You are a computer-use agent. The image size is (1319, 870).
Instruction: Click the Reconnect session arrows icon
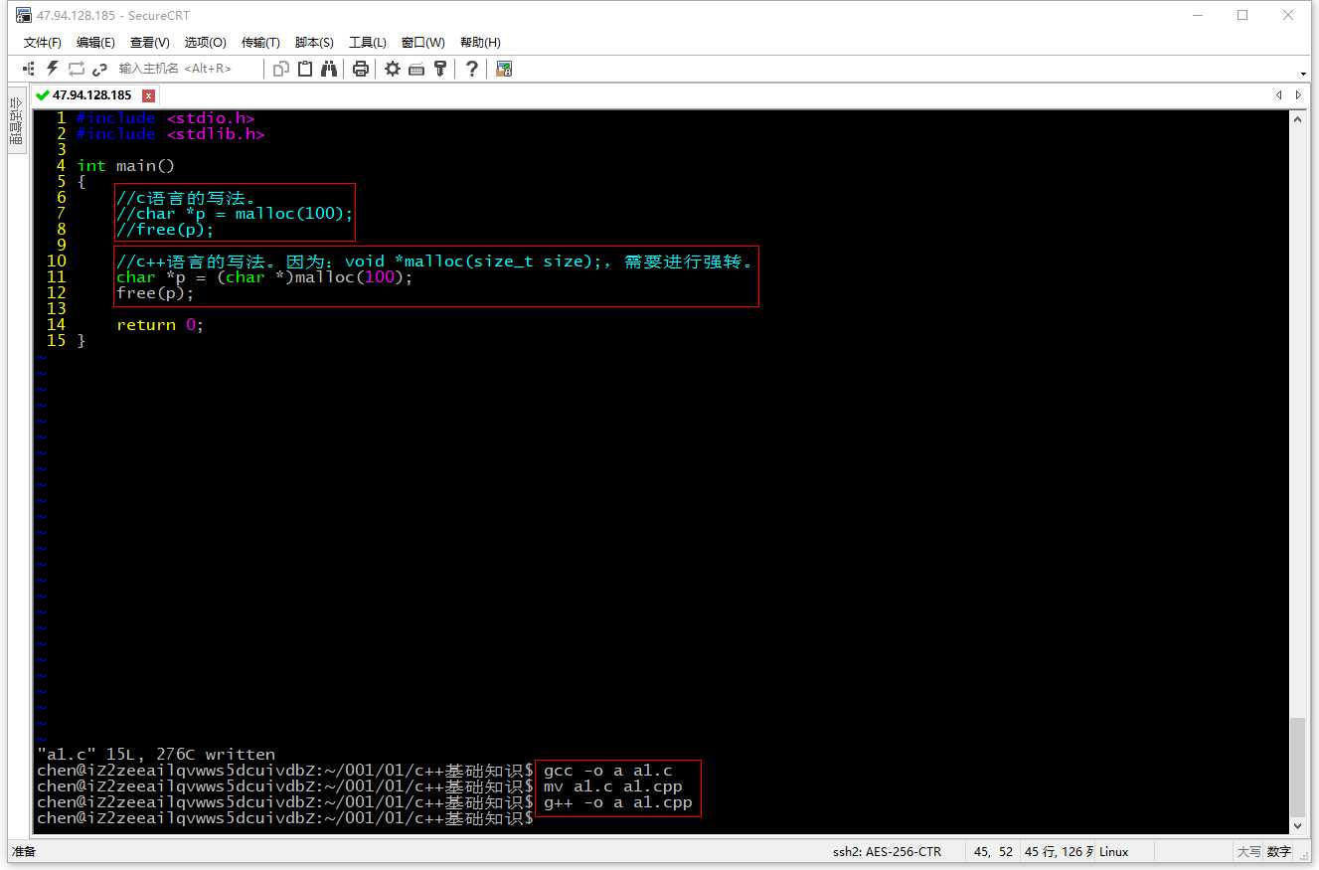click(x=77, y=69)
